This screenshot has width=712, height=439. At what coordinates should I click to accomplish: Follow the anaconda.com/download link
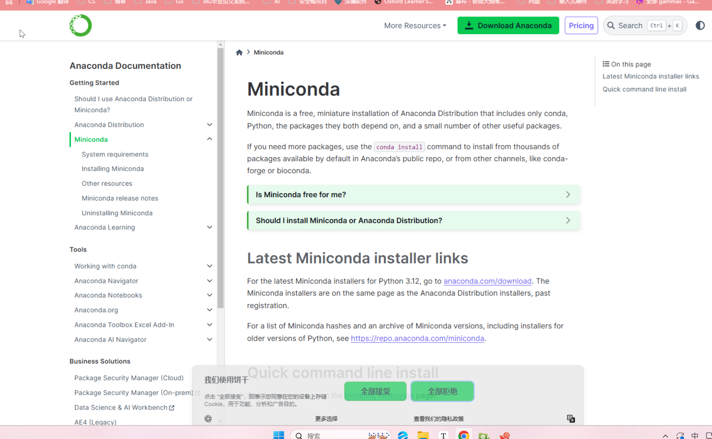(487, 281)
